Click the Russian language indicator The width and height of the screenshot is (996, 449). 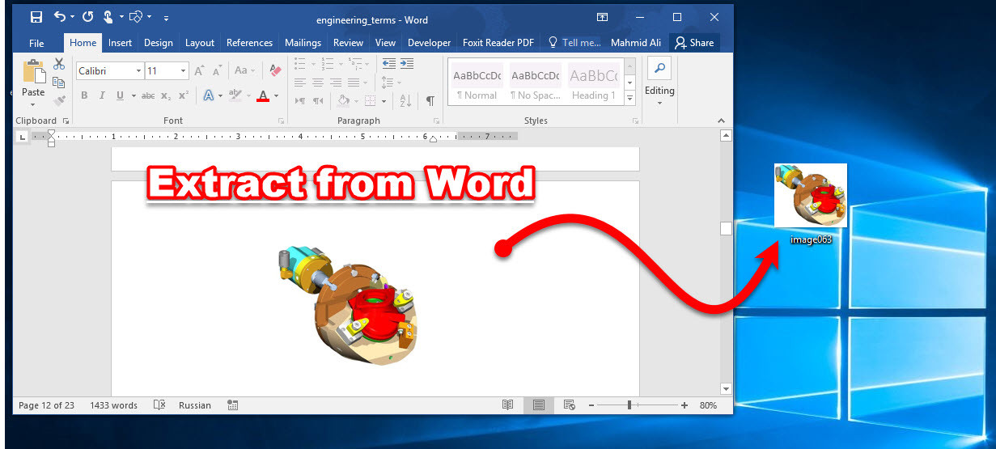tap(194, 405)
